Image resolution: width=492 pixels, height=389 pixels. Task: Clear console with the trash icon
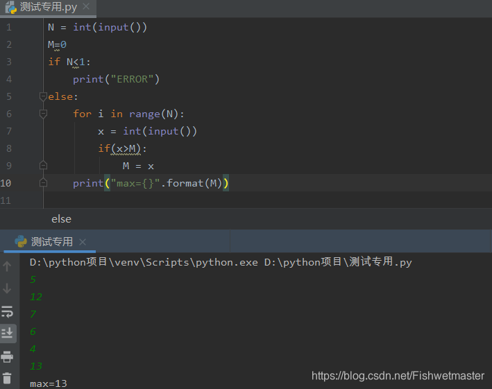click(x=7, y=378)
